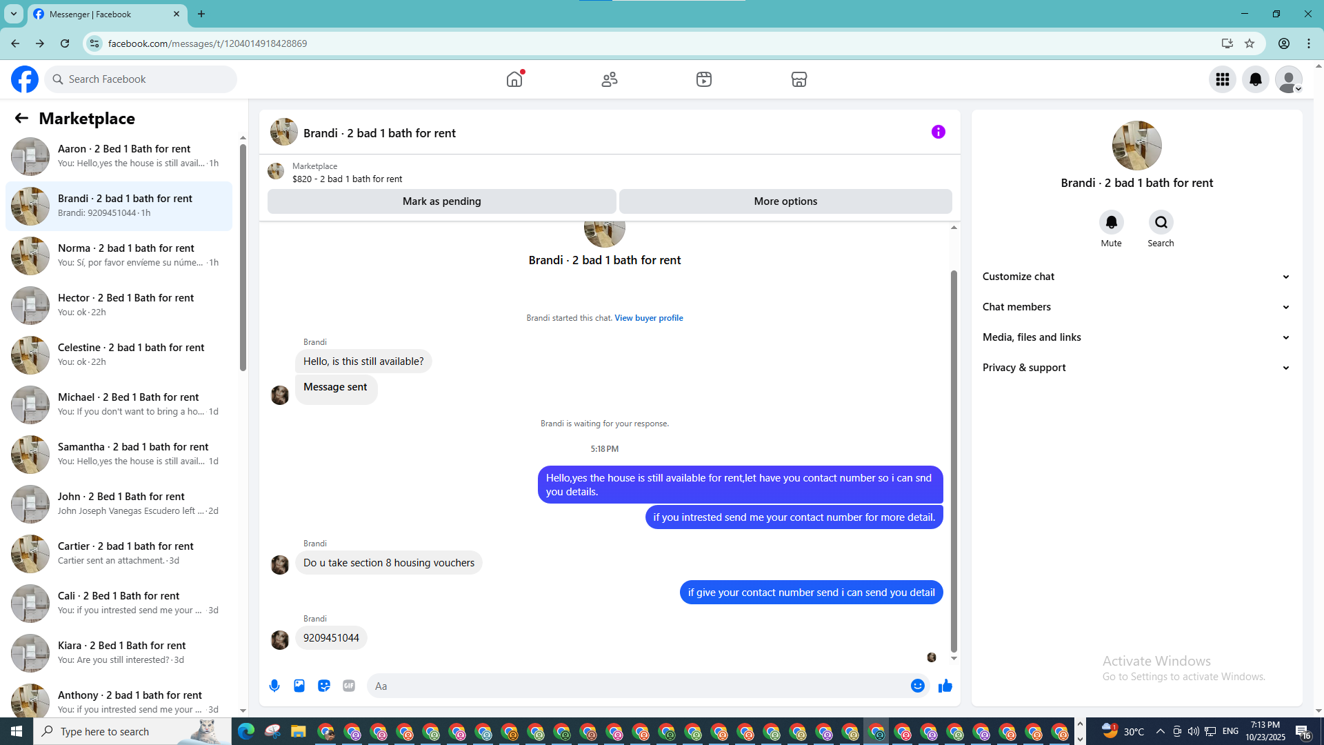Expand the Media, files and links section
Screen dimensions: 1324x745
(x=1136, y=337)
